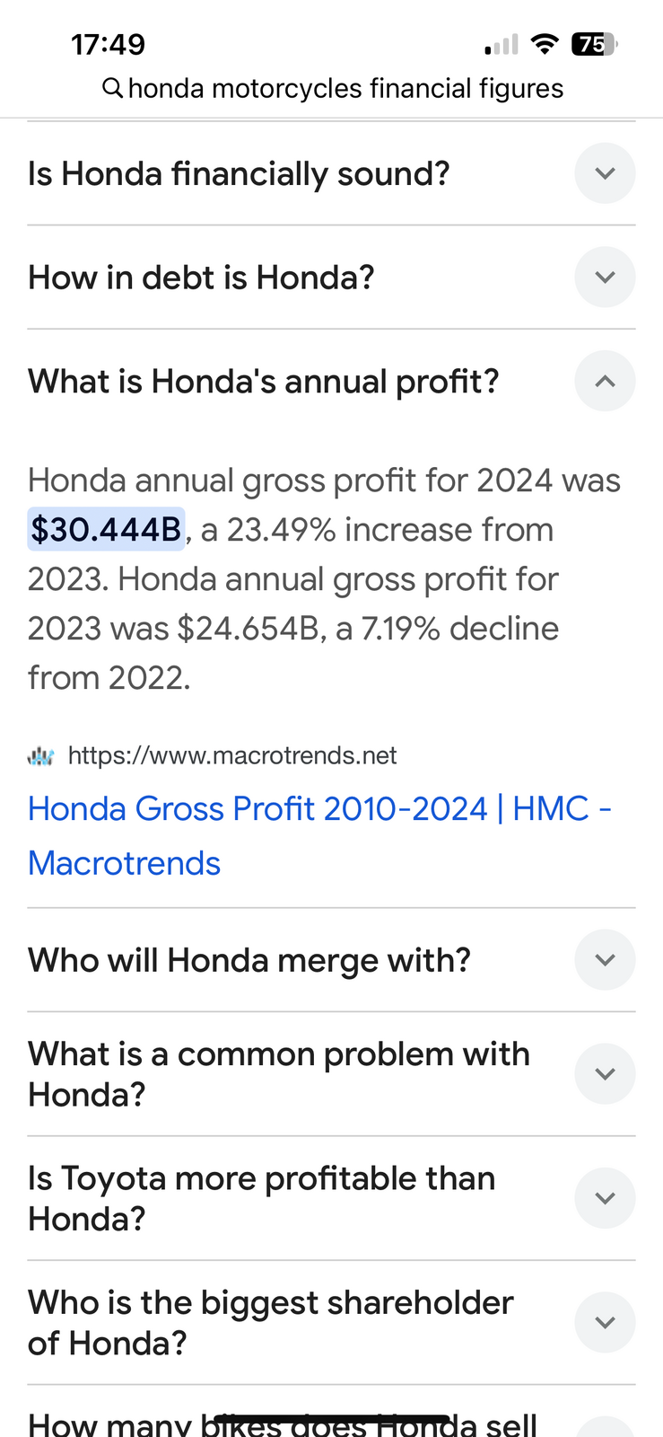
Task: Tap the Wi-Fi status icon
Action: coord(544,44)
